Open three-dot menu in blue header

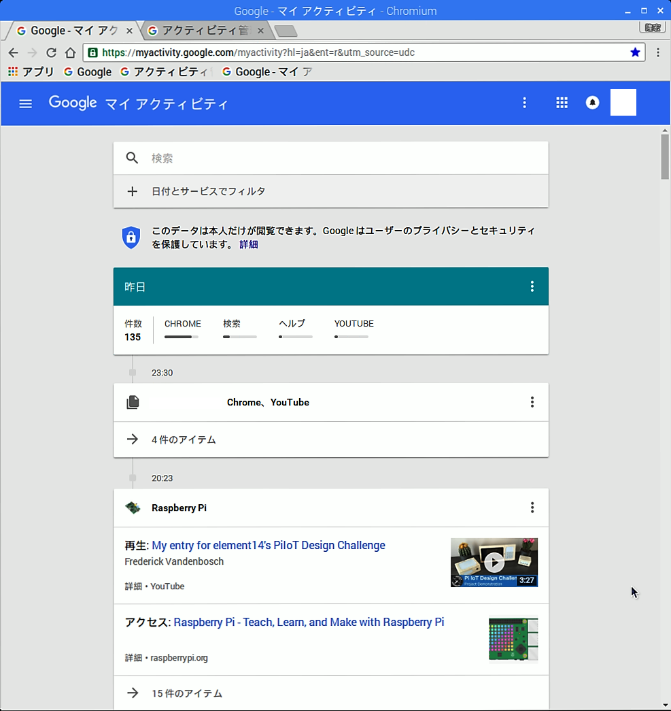click(524, 103)
